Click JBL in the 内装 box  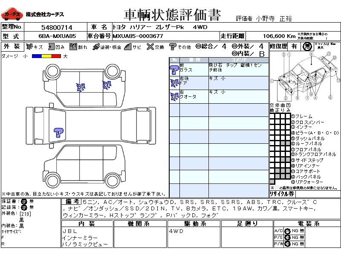click(69, 231)
